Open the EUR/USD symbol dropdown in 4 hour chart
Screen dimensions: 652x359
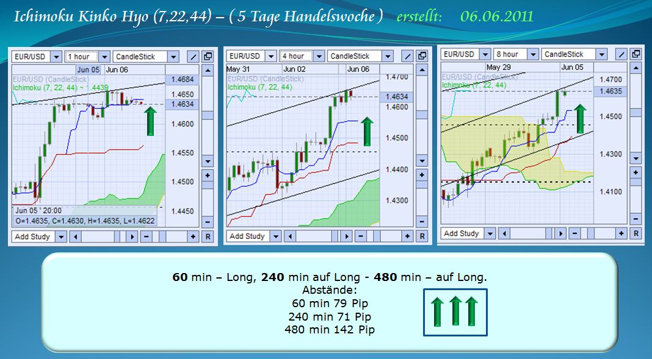pyautogui.click(x=271, y=56)
